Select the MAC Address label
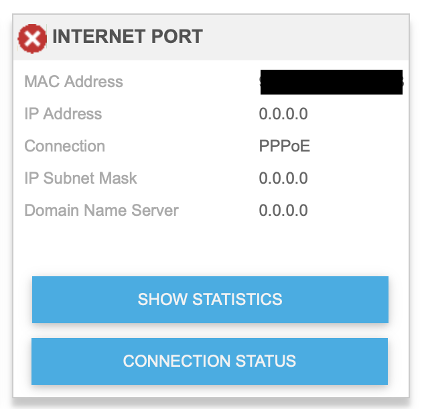Viewport: 422px width, 409px height. 74,82
